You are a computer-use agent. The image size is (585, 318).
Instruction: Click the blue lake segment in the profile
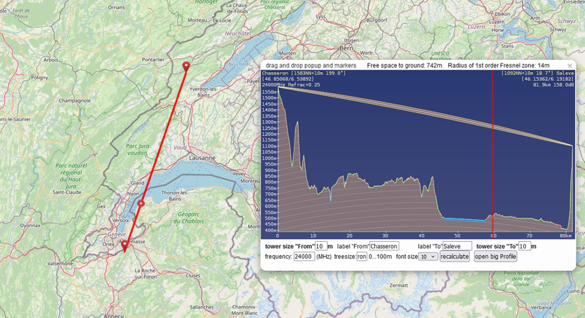[464, 219]
